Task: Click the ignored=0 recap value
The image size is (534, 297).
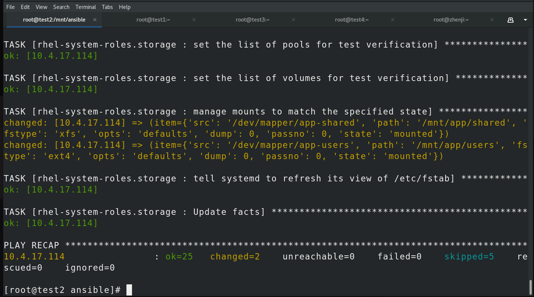Action: (x=90, y=268)
